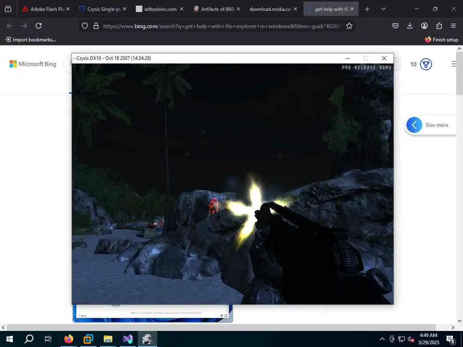Open File Explorer from the taskbar
The width and height of the screenshot is (463, 347).
tap(108, 339)
